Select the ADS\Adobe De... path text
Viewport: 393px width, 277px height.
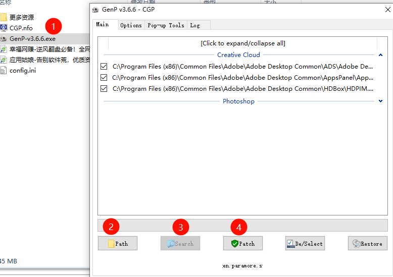pyautogui.click(x=242, y=67)
